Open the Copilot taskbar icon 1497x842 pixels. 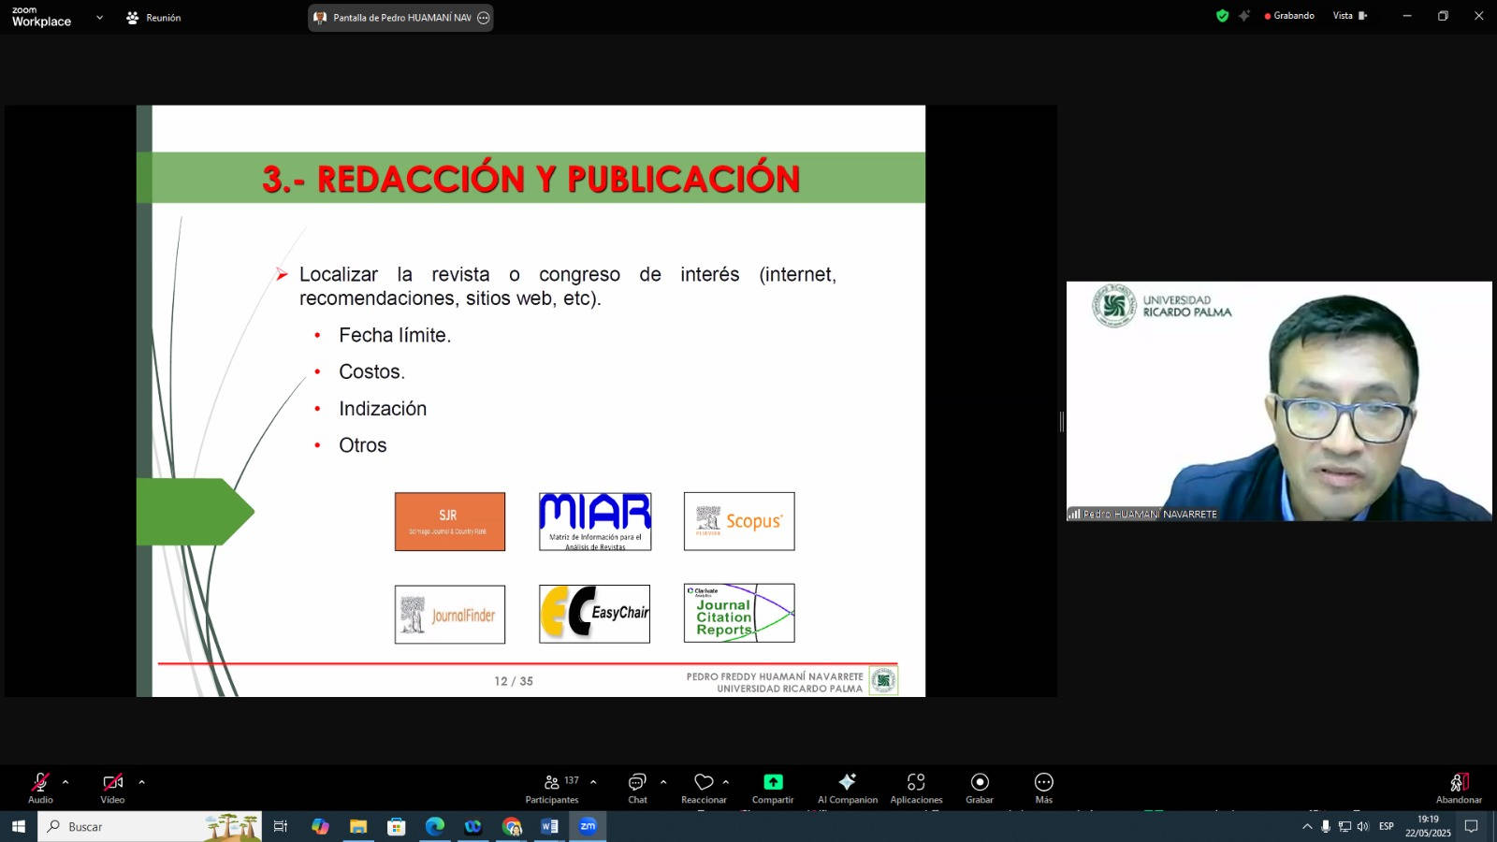point(320,826)
